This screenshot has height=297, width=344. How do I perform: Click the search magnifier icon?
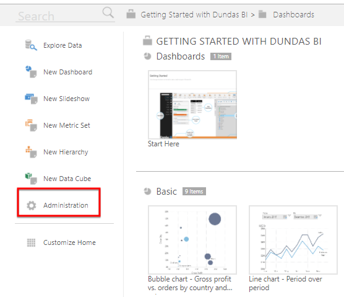108,12
